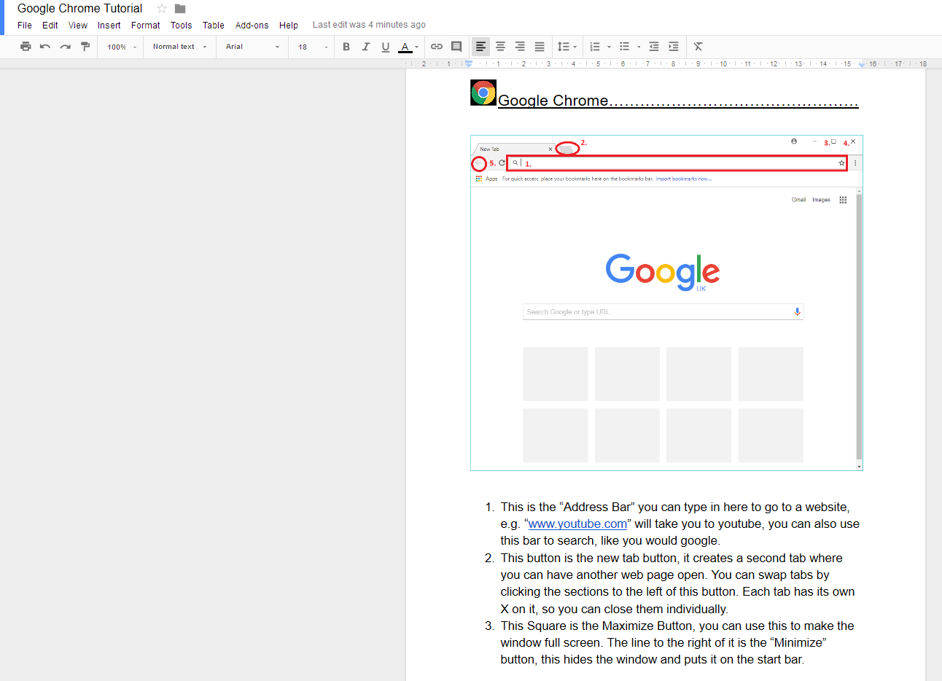This screenshot has width=942, height=681.
Task: Set left alignment
Action: (480, 47)
